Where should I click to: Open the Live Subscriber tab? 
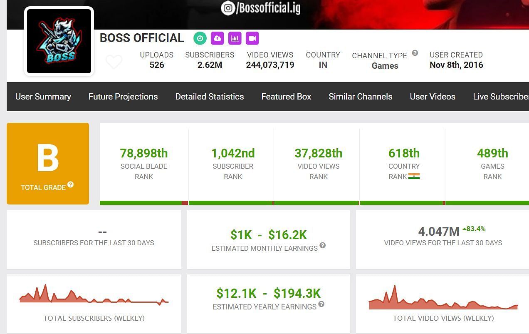(x=500, y=97)
